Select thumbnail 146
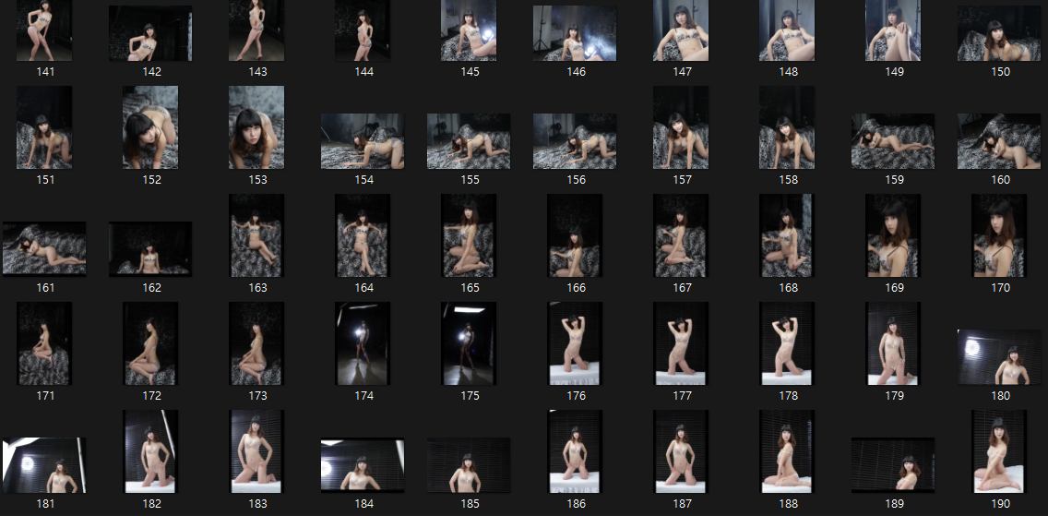The width and height of the screenshot is (1048, 516). pyautogui.click(x=575, y=33)
